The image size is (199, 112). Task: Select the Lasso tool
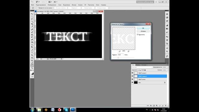coord(32,19)
